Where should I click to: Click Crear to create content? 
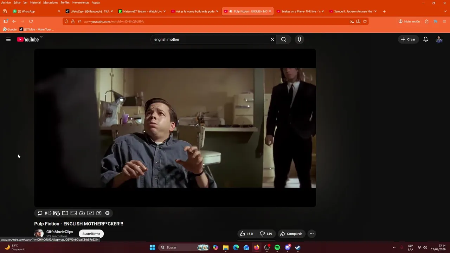[x=408, y=39]
